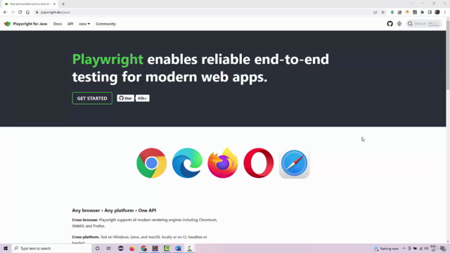Expand the Java language dropdown

tap(84, 24)
